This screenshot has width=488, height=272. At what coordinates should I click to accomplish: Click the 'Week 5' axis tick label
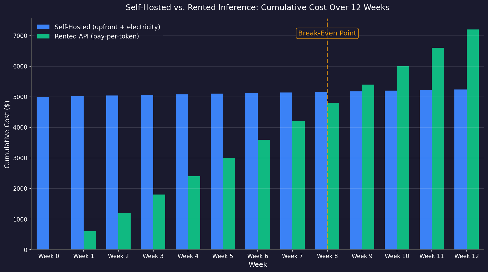pyautogui.click(x=223, y=256)
